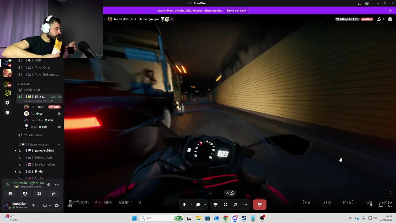The width and height of the screenshot is (396, 223).
Task: Click the YAYINDA badge next to feeti
Action: click(x=54, y=107)
